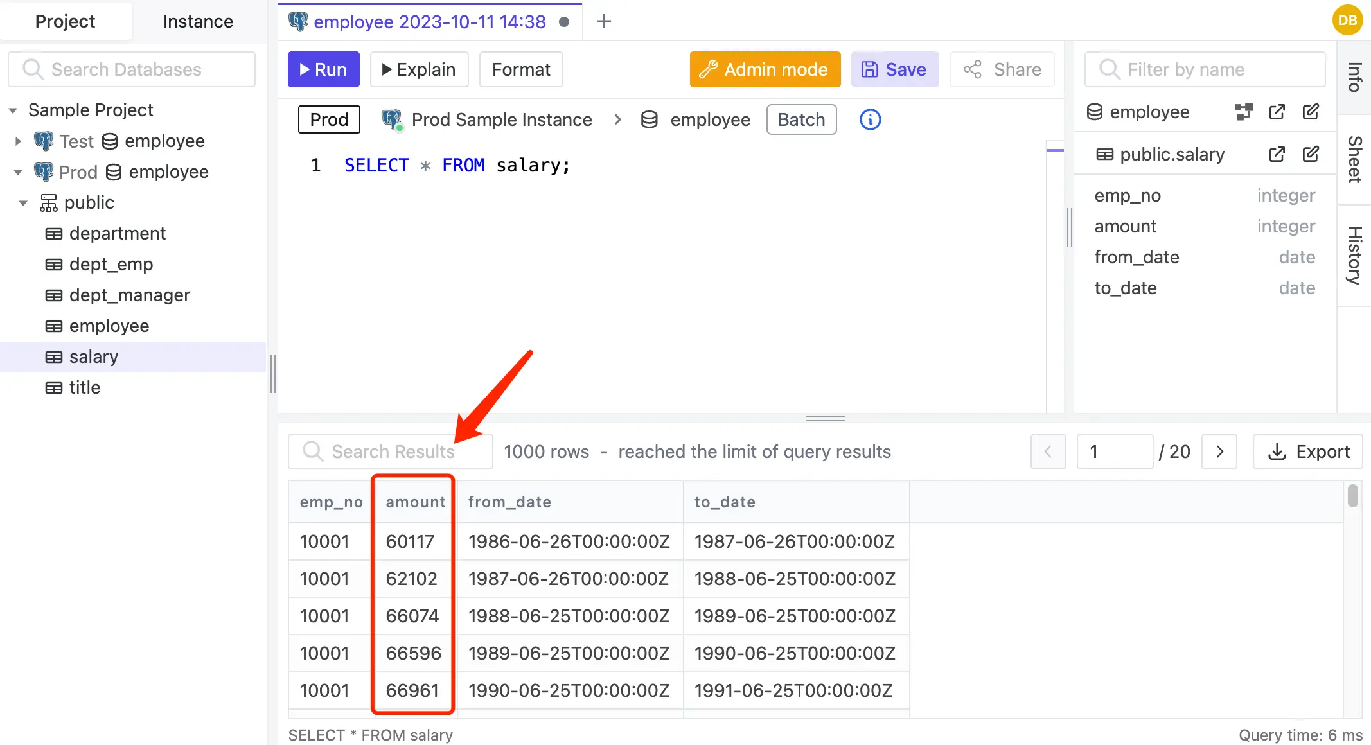Screen dimensions: 1371x745
Task: Edit the employee database via pencil icon
Action: pyautogui.click(x=1311, y=112)
